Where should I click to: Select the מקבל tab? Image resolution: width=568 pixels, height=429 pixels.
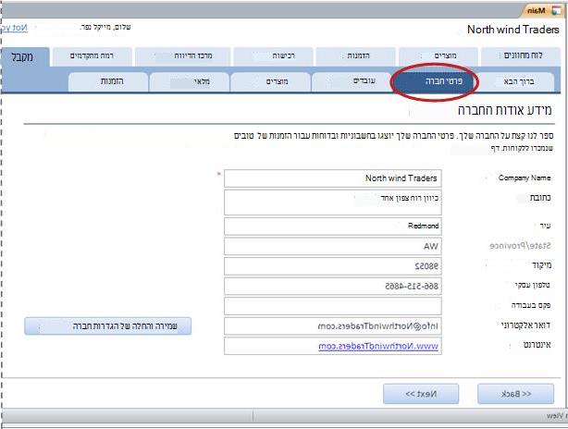tap(25, 57)
